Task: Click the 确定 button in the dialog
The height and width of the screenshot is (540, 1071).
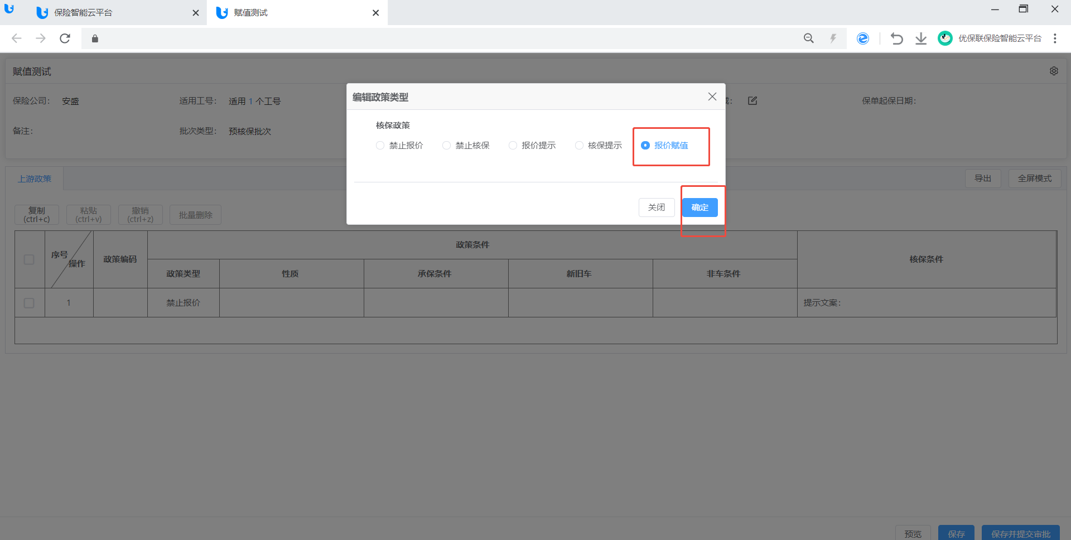Action: pos(700,208)
